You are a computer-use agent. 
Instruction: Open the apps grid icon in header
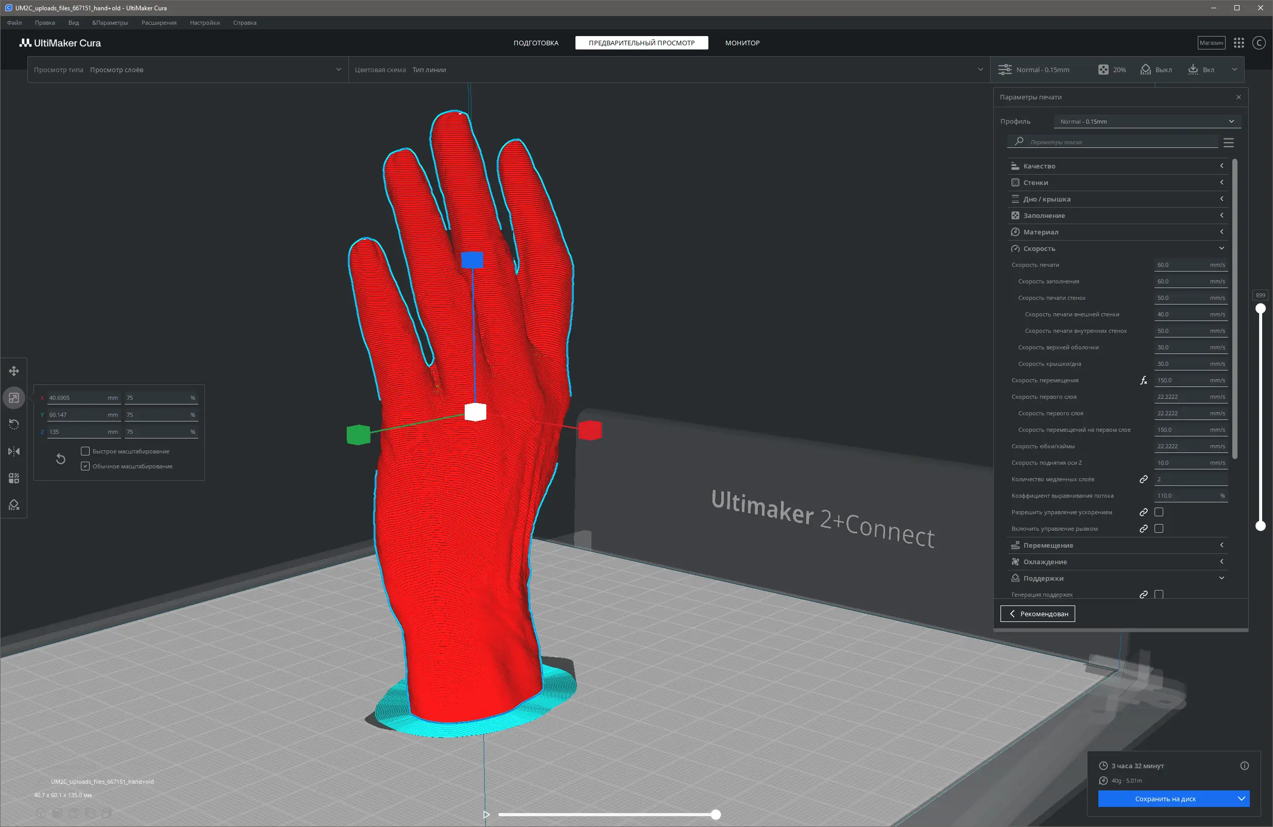[1238, 43]
